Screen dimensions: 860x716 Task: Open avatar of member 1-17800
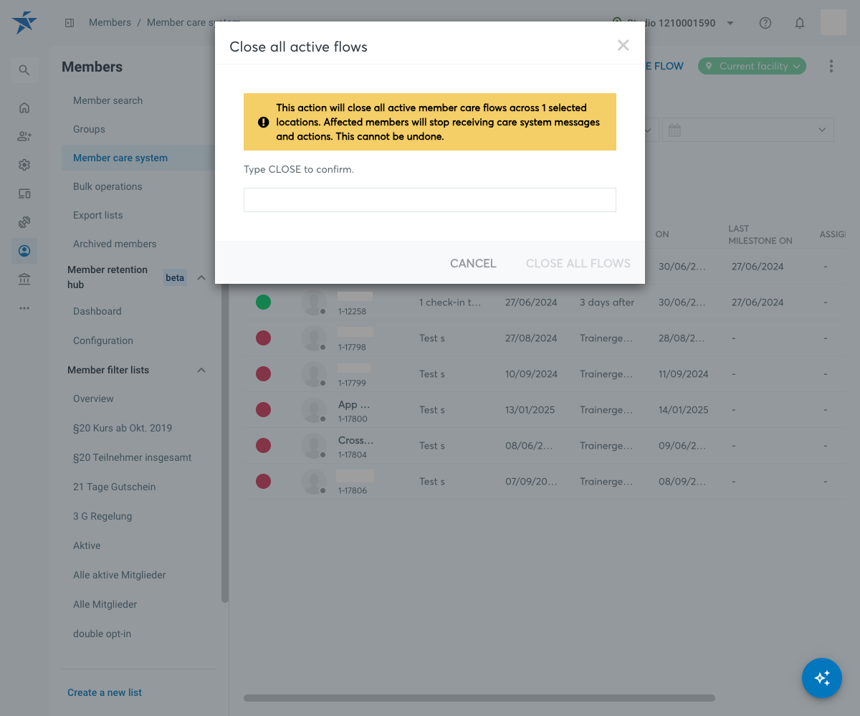[x=314, y=410]
